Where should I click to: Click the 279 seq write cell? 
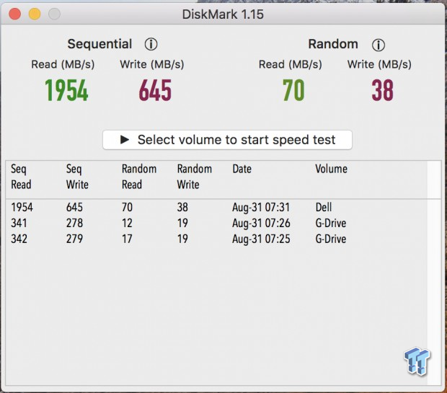[x=75, y=239]
